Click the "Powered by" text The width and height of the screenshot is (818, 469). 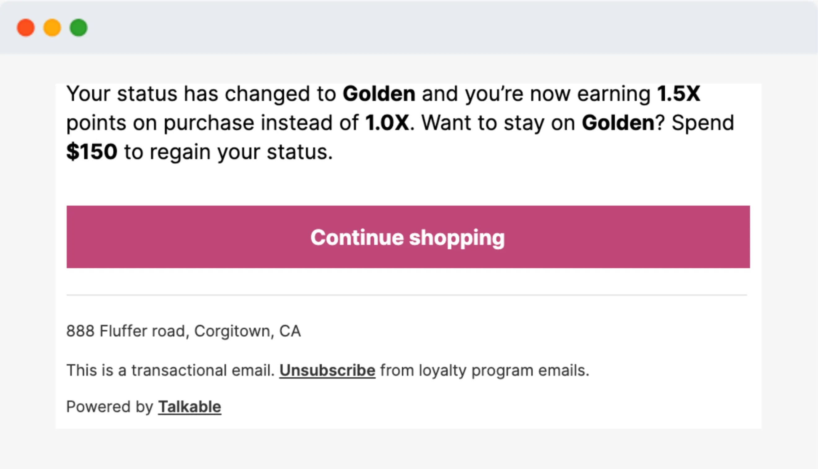click(x=110, y=407)
